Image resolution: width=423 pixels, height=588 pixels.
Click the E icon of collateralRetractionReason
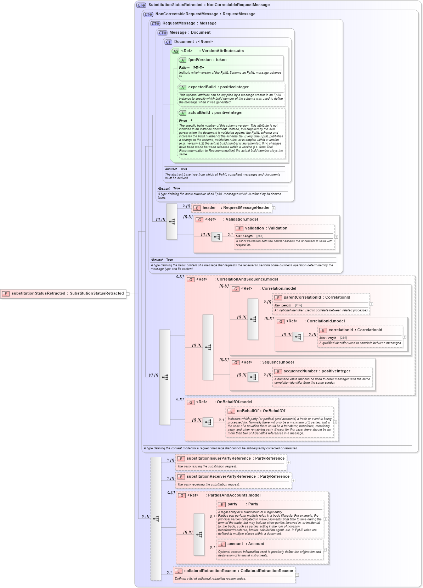click(x=179, y=571)
